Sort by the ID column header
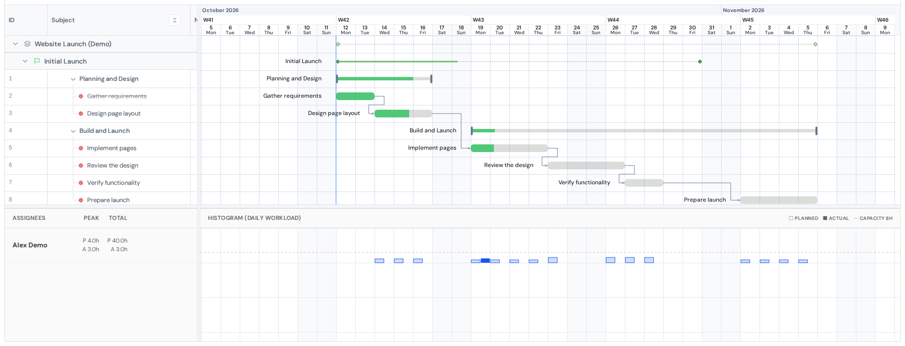 [12, 20]
